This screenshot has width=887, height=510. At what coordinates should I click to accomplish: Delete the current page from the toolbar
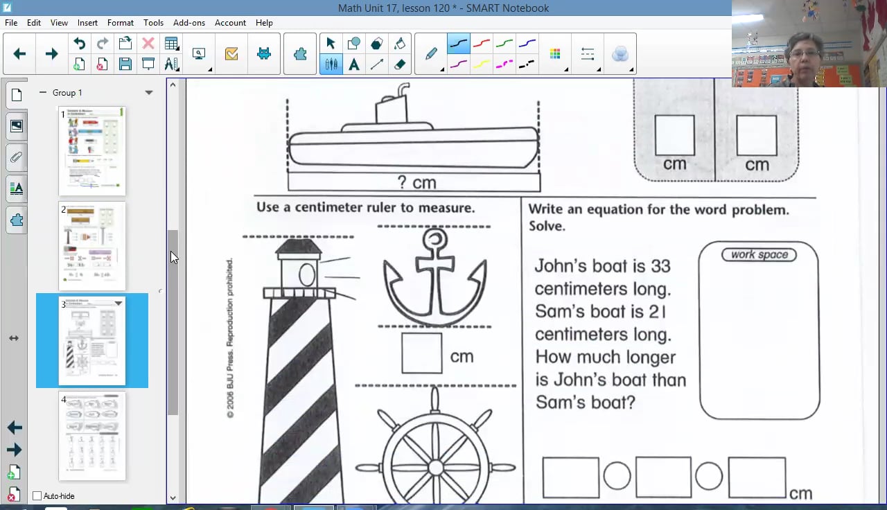(x=102, y=64)
